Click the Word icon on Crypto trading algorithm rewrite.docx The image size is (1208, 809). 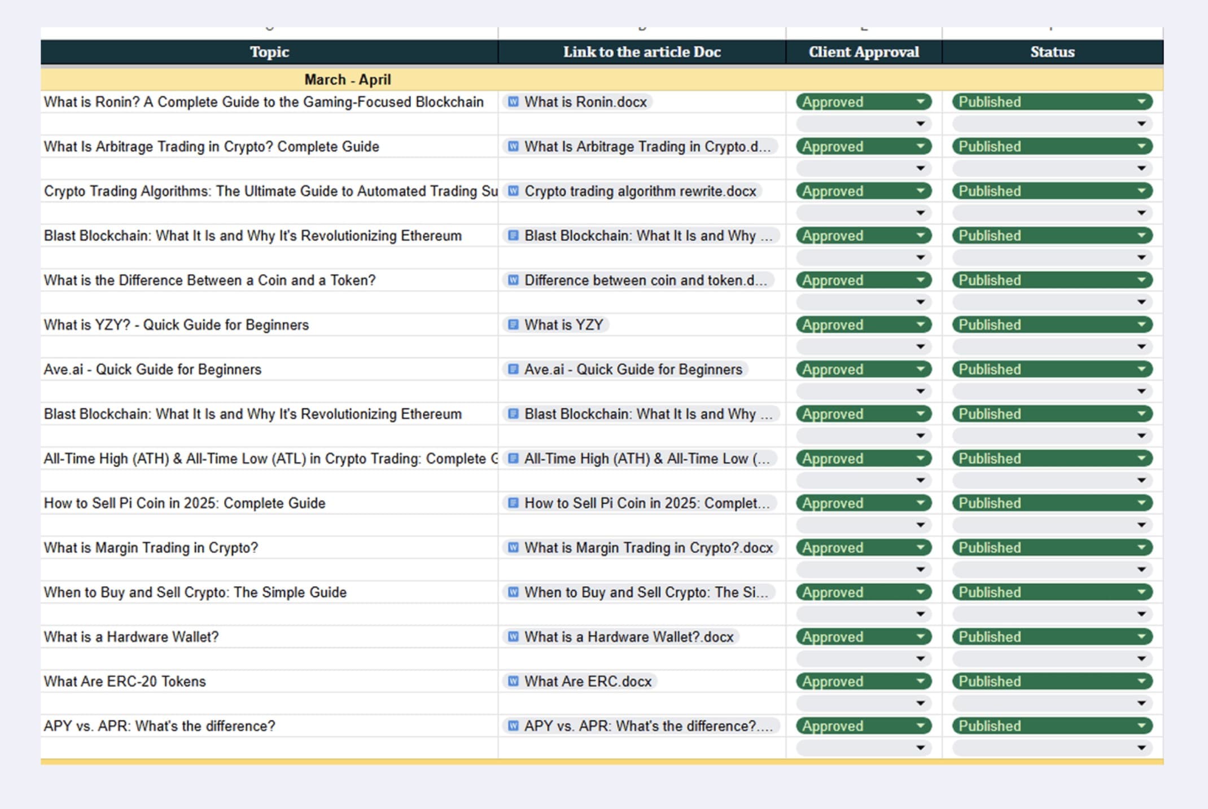coord(513,191)
